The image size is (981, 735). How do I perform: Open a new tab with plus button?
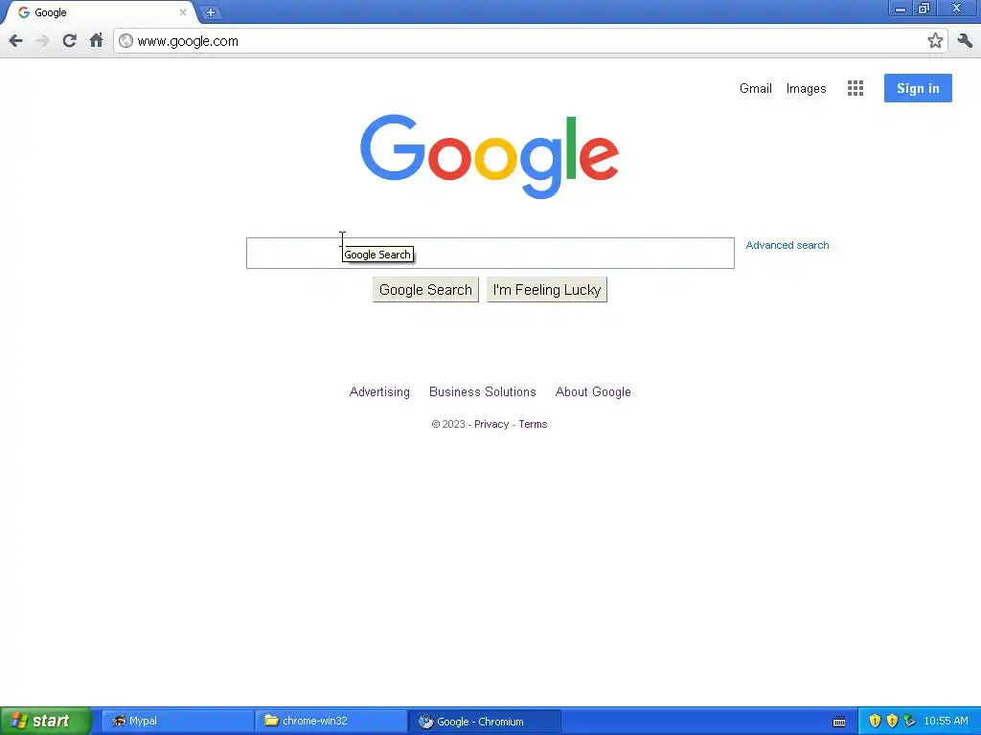point(211,11)
